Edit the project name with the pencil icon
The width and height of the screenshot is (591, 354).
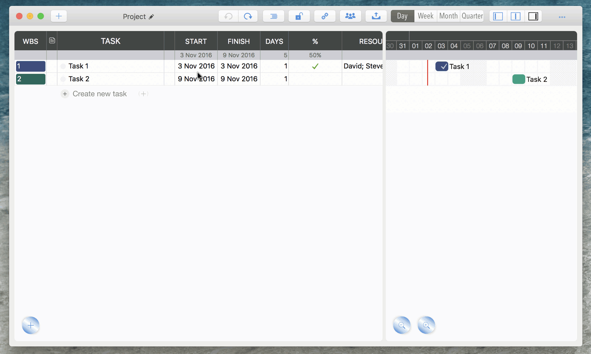tap(151, 16)
